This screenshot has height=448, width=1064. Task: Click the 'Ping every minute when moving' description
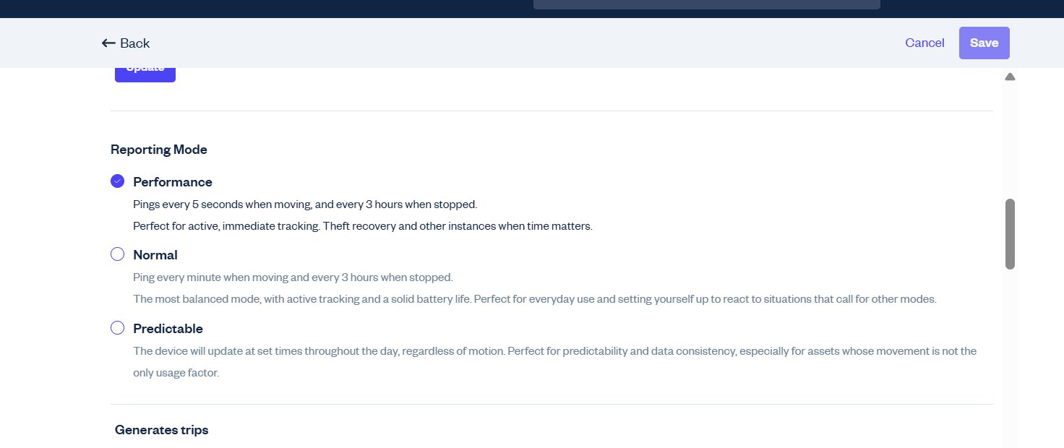(x=293, y=277)
